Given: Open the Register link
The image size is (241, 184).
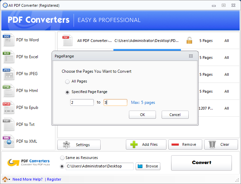Looking at the screenshot, I should pyautogui.click(x=54, y=179).
